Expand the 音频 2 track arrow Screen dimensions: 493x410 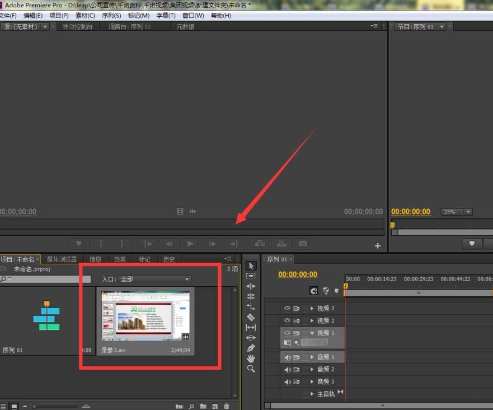click(x=312, y=369)
